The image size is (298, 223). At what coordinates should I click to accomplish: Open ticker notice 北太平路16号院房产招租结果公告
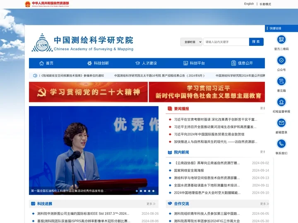pyautogui.click(x=159, y=76)
